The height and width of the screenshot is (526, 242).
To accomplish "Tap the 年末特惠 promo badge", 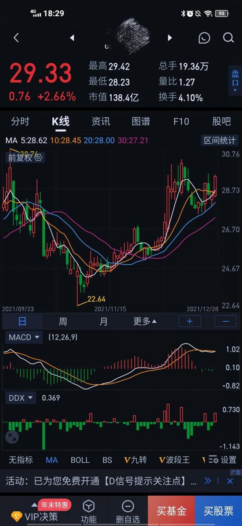I will click(55, 505).
